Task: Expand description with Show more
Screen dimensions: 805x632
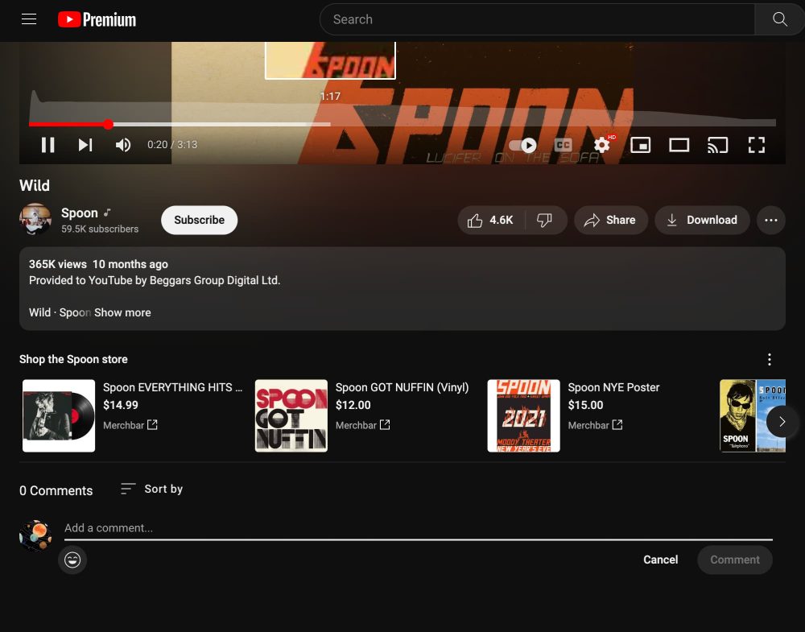Action: tap(122, 312)
